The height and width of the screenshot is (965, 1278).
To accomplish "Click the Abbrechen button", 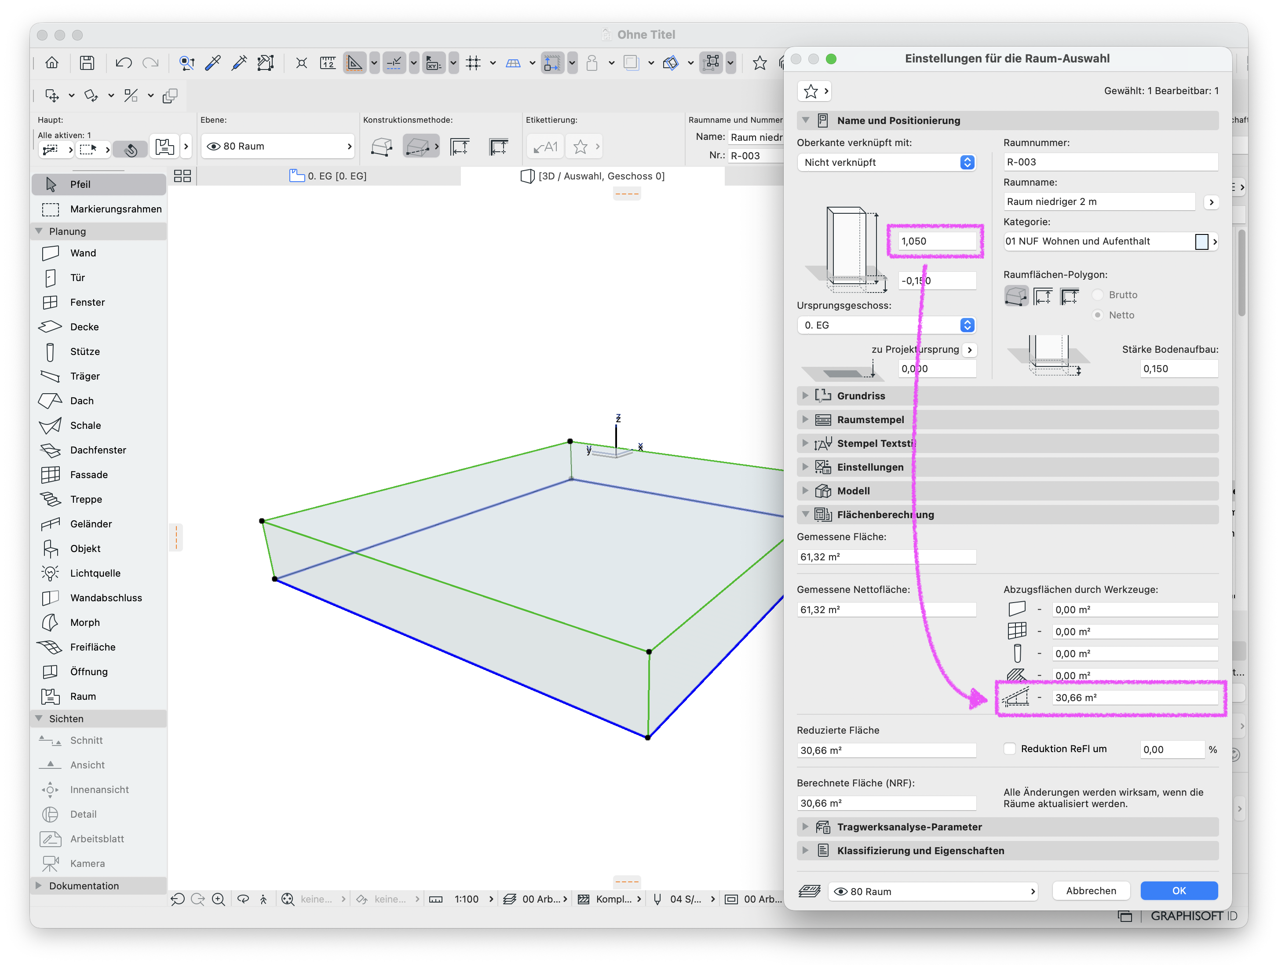I will click(x=1091, y=891).
